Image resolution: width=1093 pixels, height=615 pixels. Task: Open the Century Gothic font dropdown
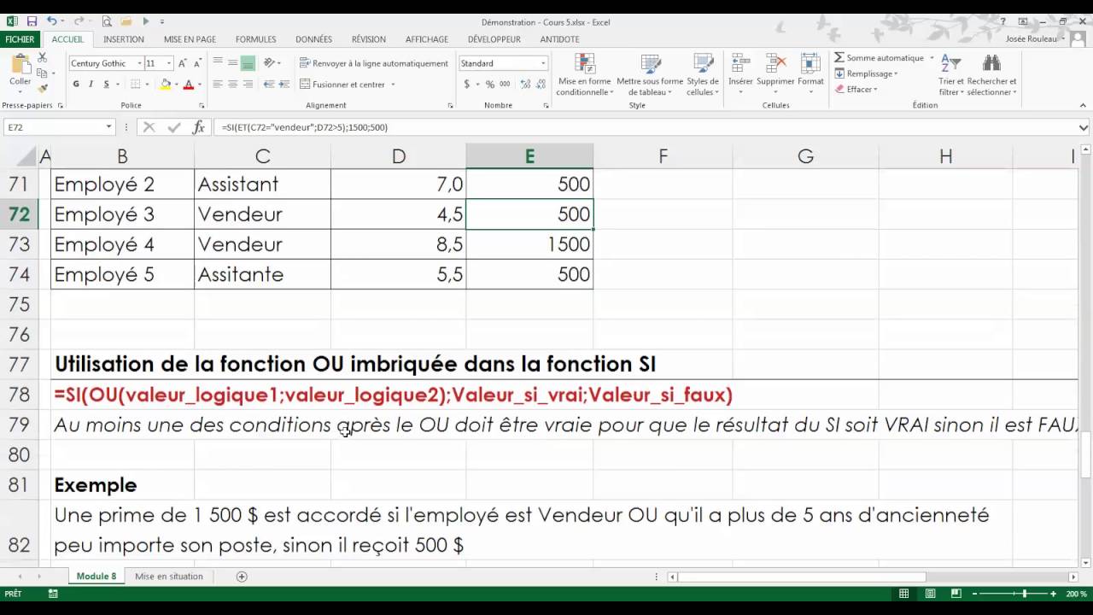[138, 63]
